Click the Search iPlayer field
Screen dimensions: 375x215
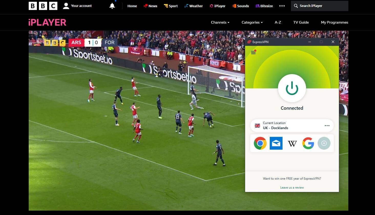[319, 6]
